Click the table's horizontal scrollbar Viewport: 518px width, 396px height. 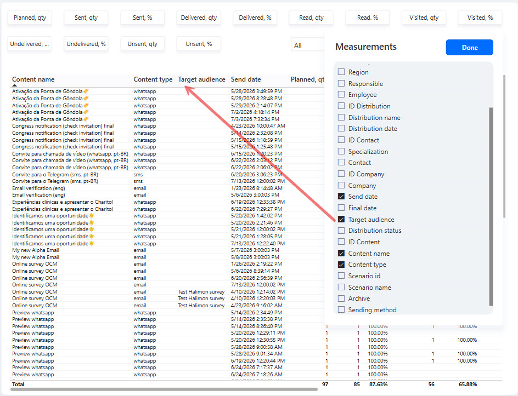coord(164,389)
